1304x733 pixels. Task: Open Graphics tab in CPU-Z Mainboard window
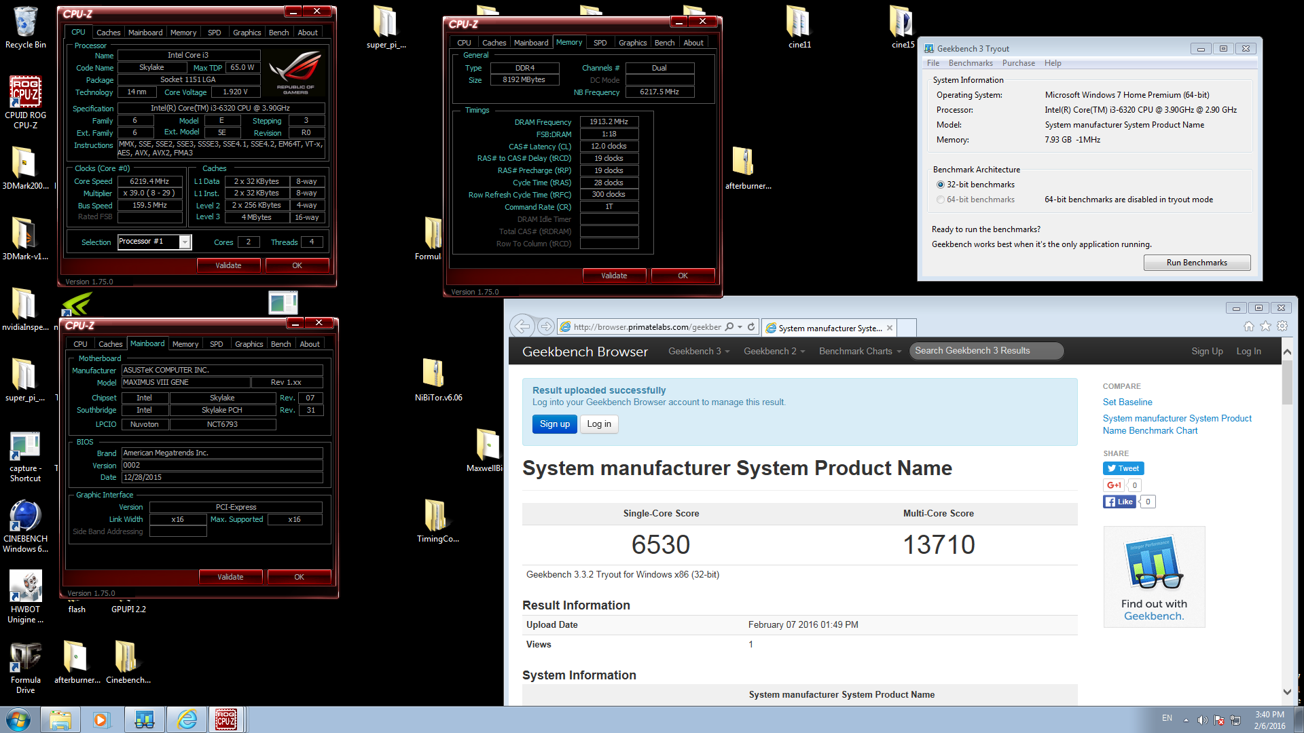point(249,344)
